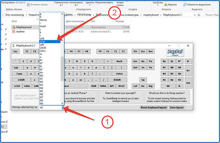This screenshot has width=220, height=143.
Task: Click the MapKeyboard 2.1 title bar icon
Action: (x=14, y=46)
